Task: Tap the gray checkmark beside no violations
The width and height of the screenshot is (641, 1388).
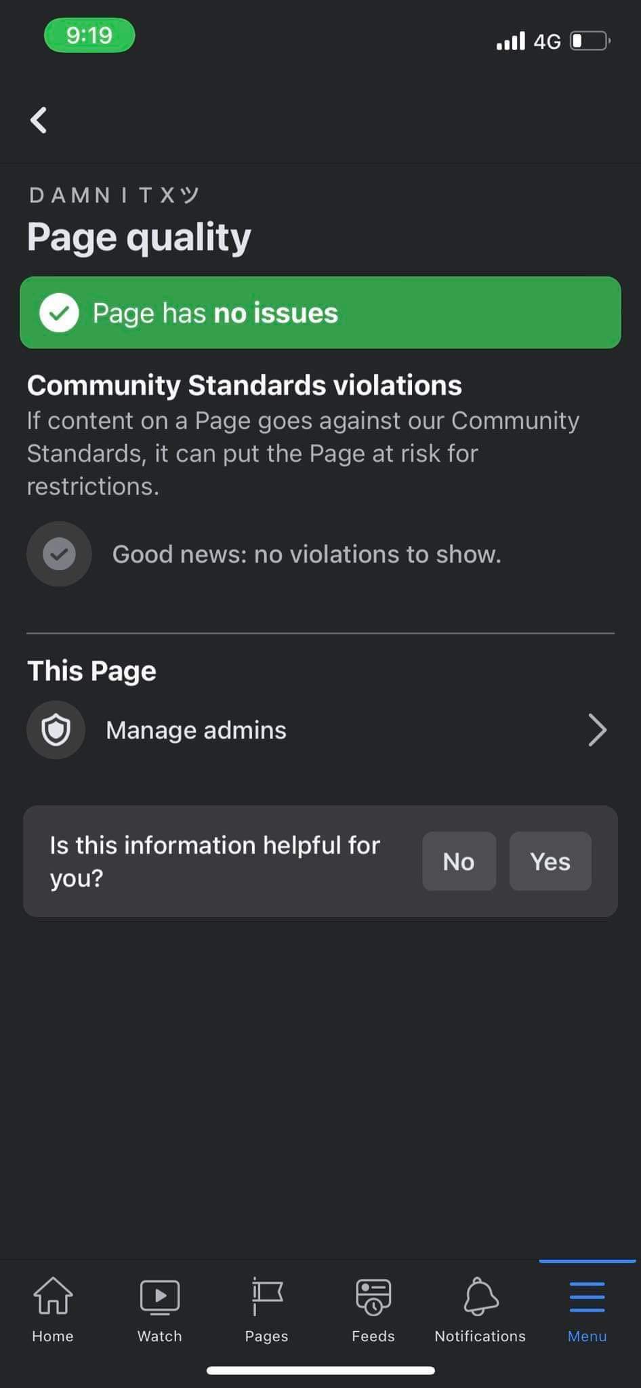Action: (x=59, y=554)
